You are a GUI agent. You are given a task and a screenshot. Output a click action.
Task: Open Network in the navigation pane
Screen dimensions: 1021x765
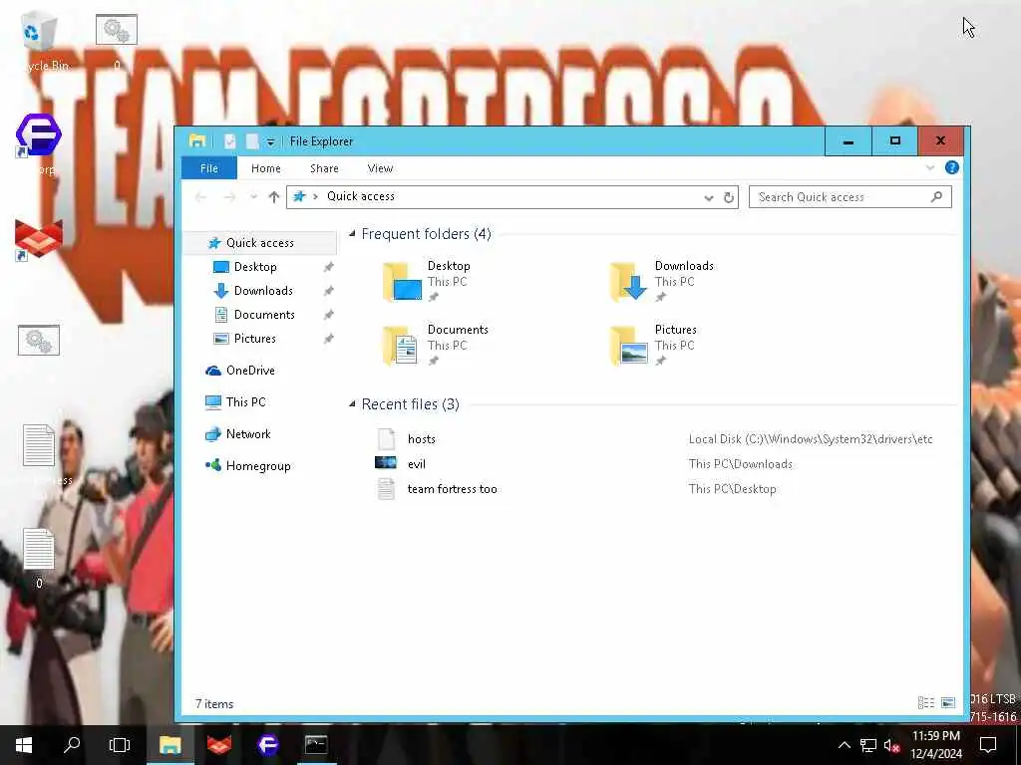click(x=248, y=434)
